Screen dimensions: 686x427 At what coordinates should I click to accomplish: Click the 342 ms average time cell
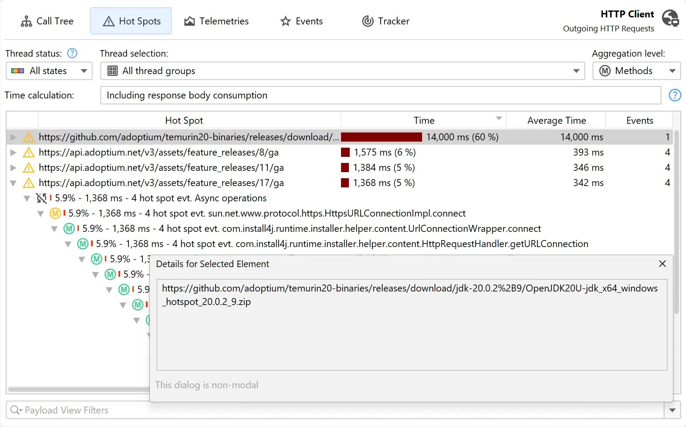pyautogui.click(x=588, y=183)
